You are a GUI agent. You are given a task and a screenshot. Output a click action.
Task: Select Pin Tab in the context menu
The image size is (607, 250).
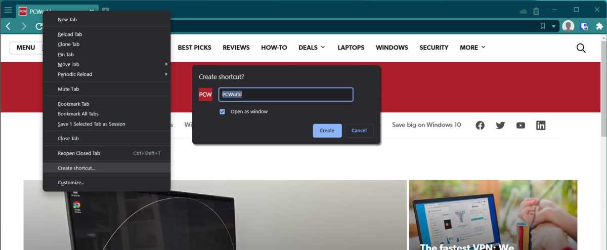pos(107,55)
